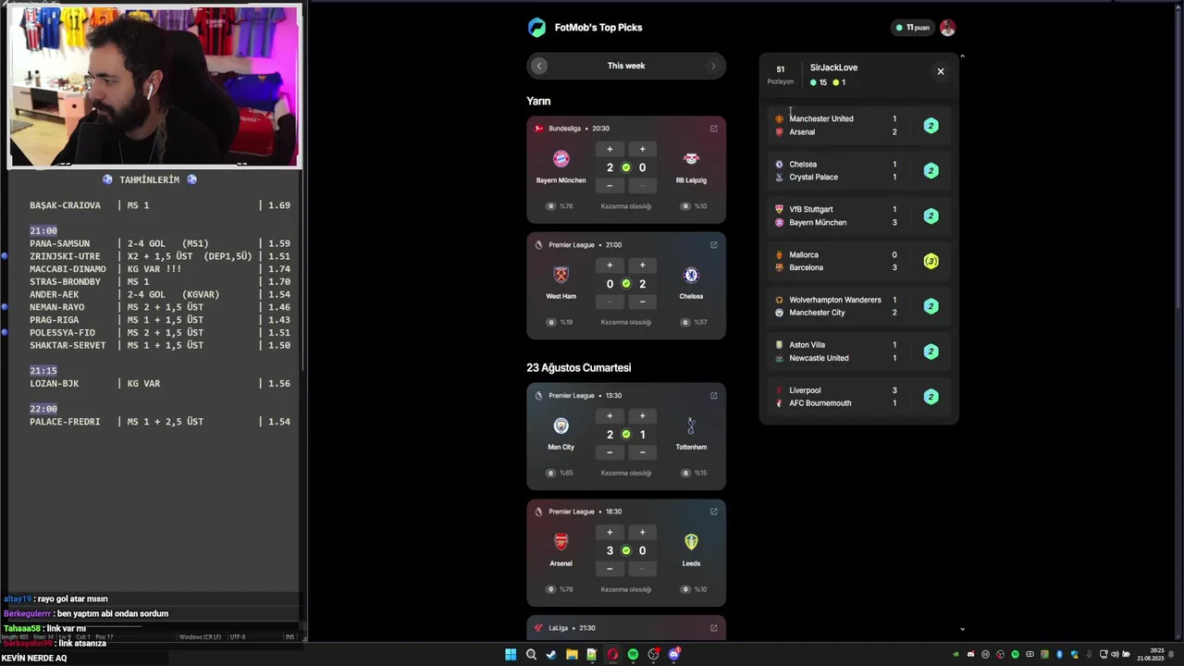This screenshot has height=666, width=1184.
Task: Open the Windows Start menu
Action: point(511,655)
